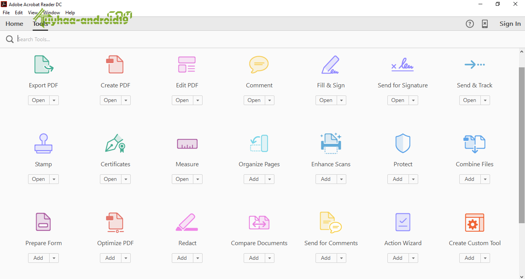Click the Send for Signature icon
The height and width of the screenshot is (279, 525).
tap(402, 64)
